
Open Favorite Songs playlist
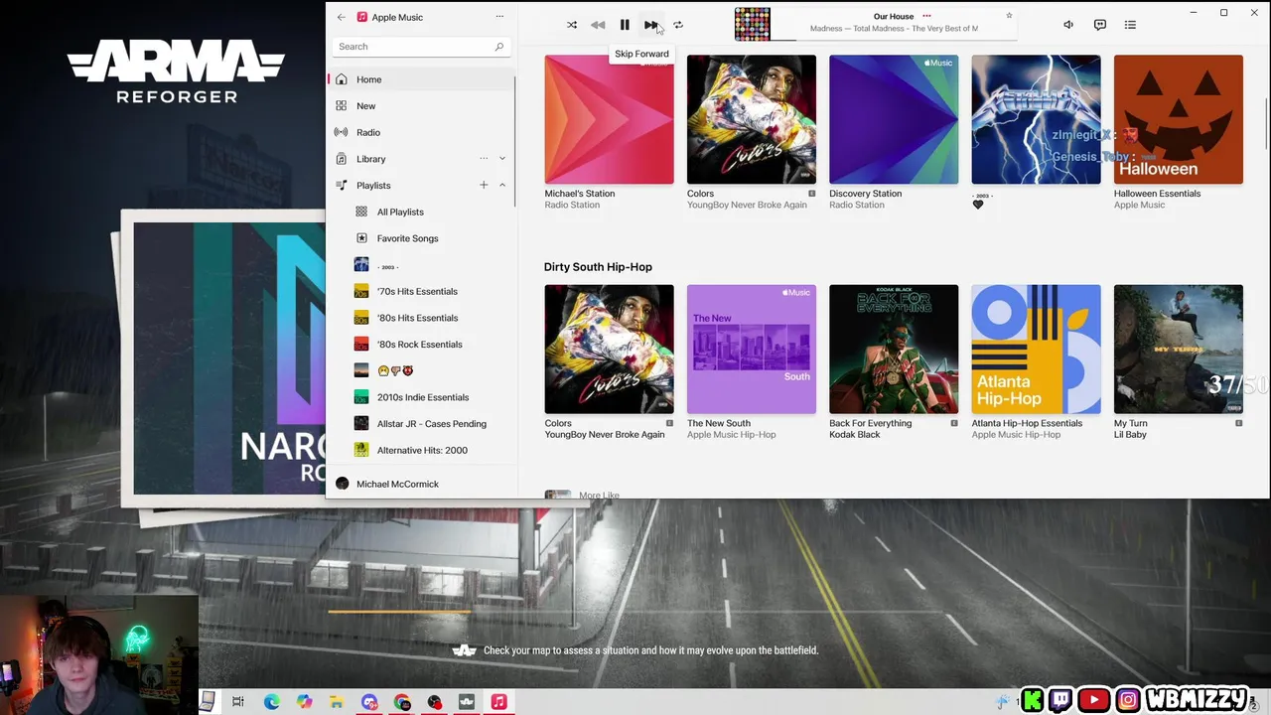click(421, 238)
